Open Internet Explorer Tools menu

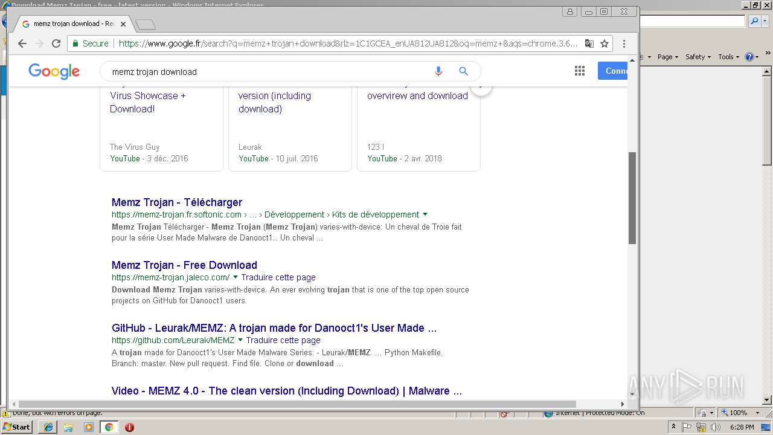click(x=728, y=57)
